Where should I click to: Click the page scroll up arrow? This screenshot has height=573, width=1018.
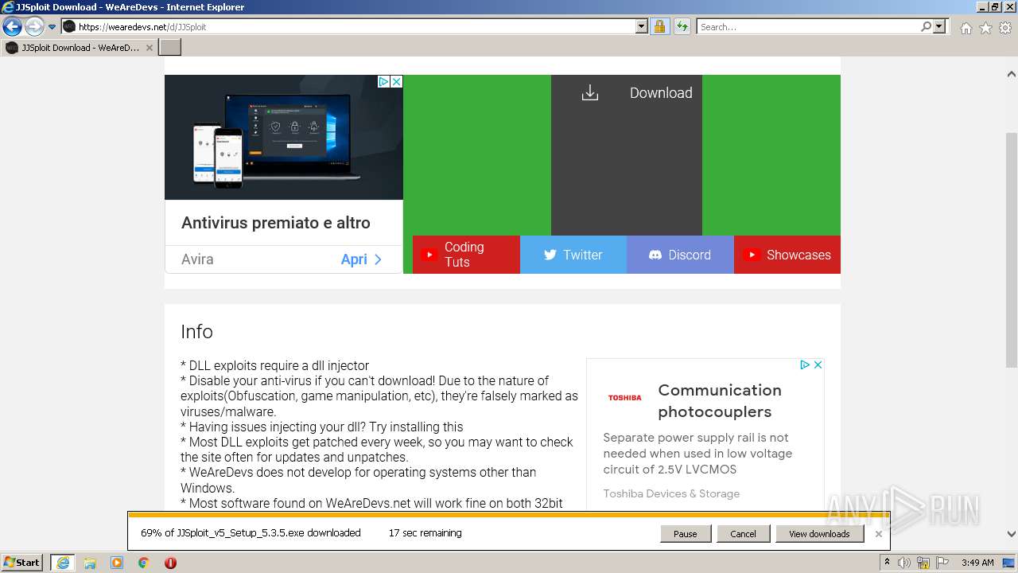(x=1012, y=74)
